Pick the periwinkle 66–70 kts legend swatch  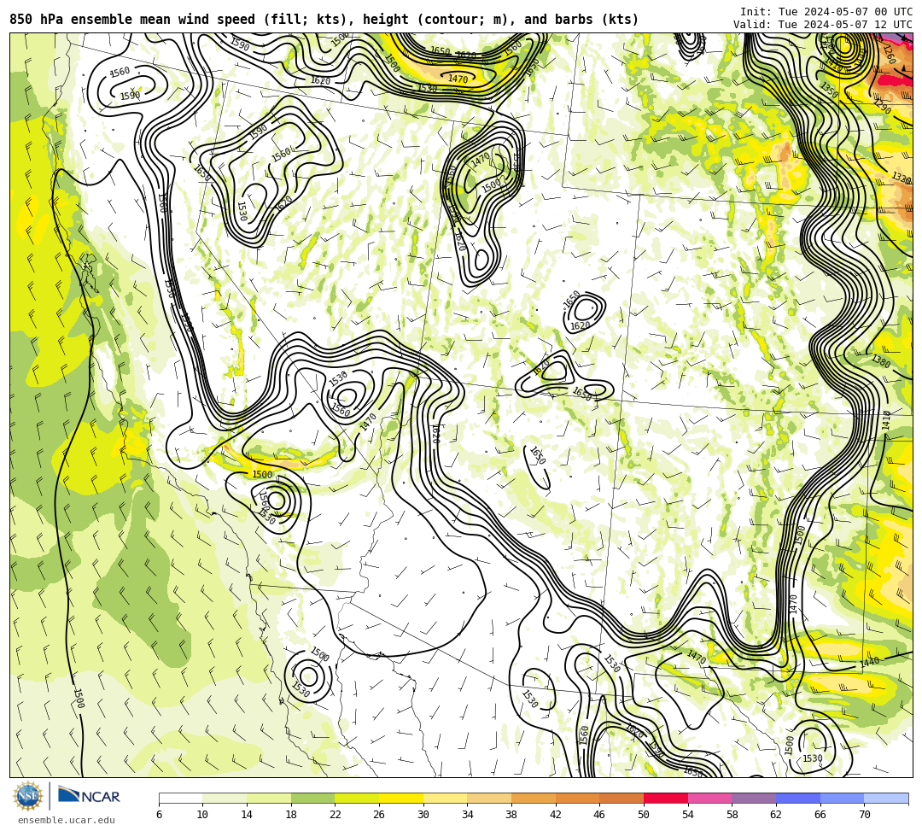click(x=842, y=798)
